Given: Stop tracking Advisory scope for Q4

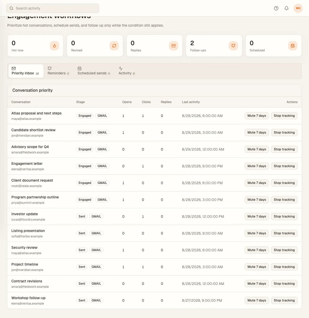Looking at the screenshot, I should 284,149.
